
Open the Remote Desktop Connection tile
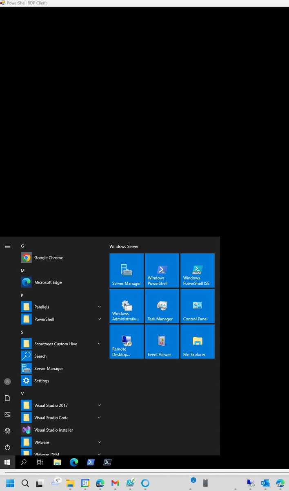coord(127,342)
